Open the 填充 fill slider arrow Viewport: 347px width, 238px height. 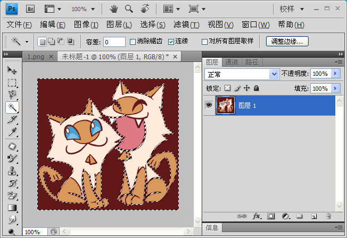click(335, 89)
